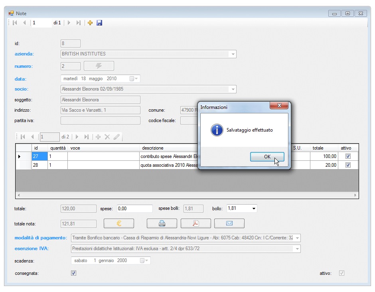
Task: Send the note by email envelope button
Action: coord(229,223)
